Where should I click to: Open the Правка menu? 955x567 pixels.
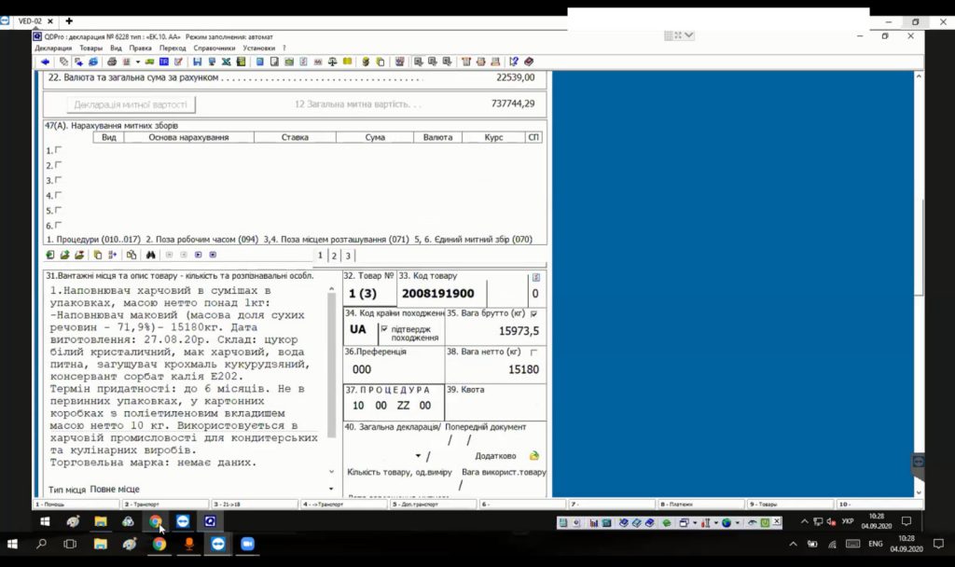[x=140, y=48]
